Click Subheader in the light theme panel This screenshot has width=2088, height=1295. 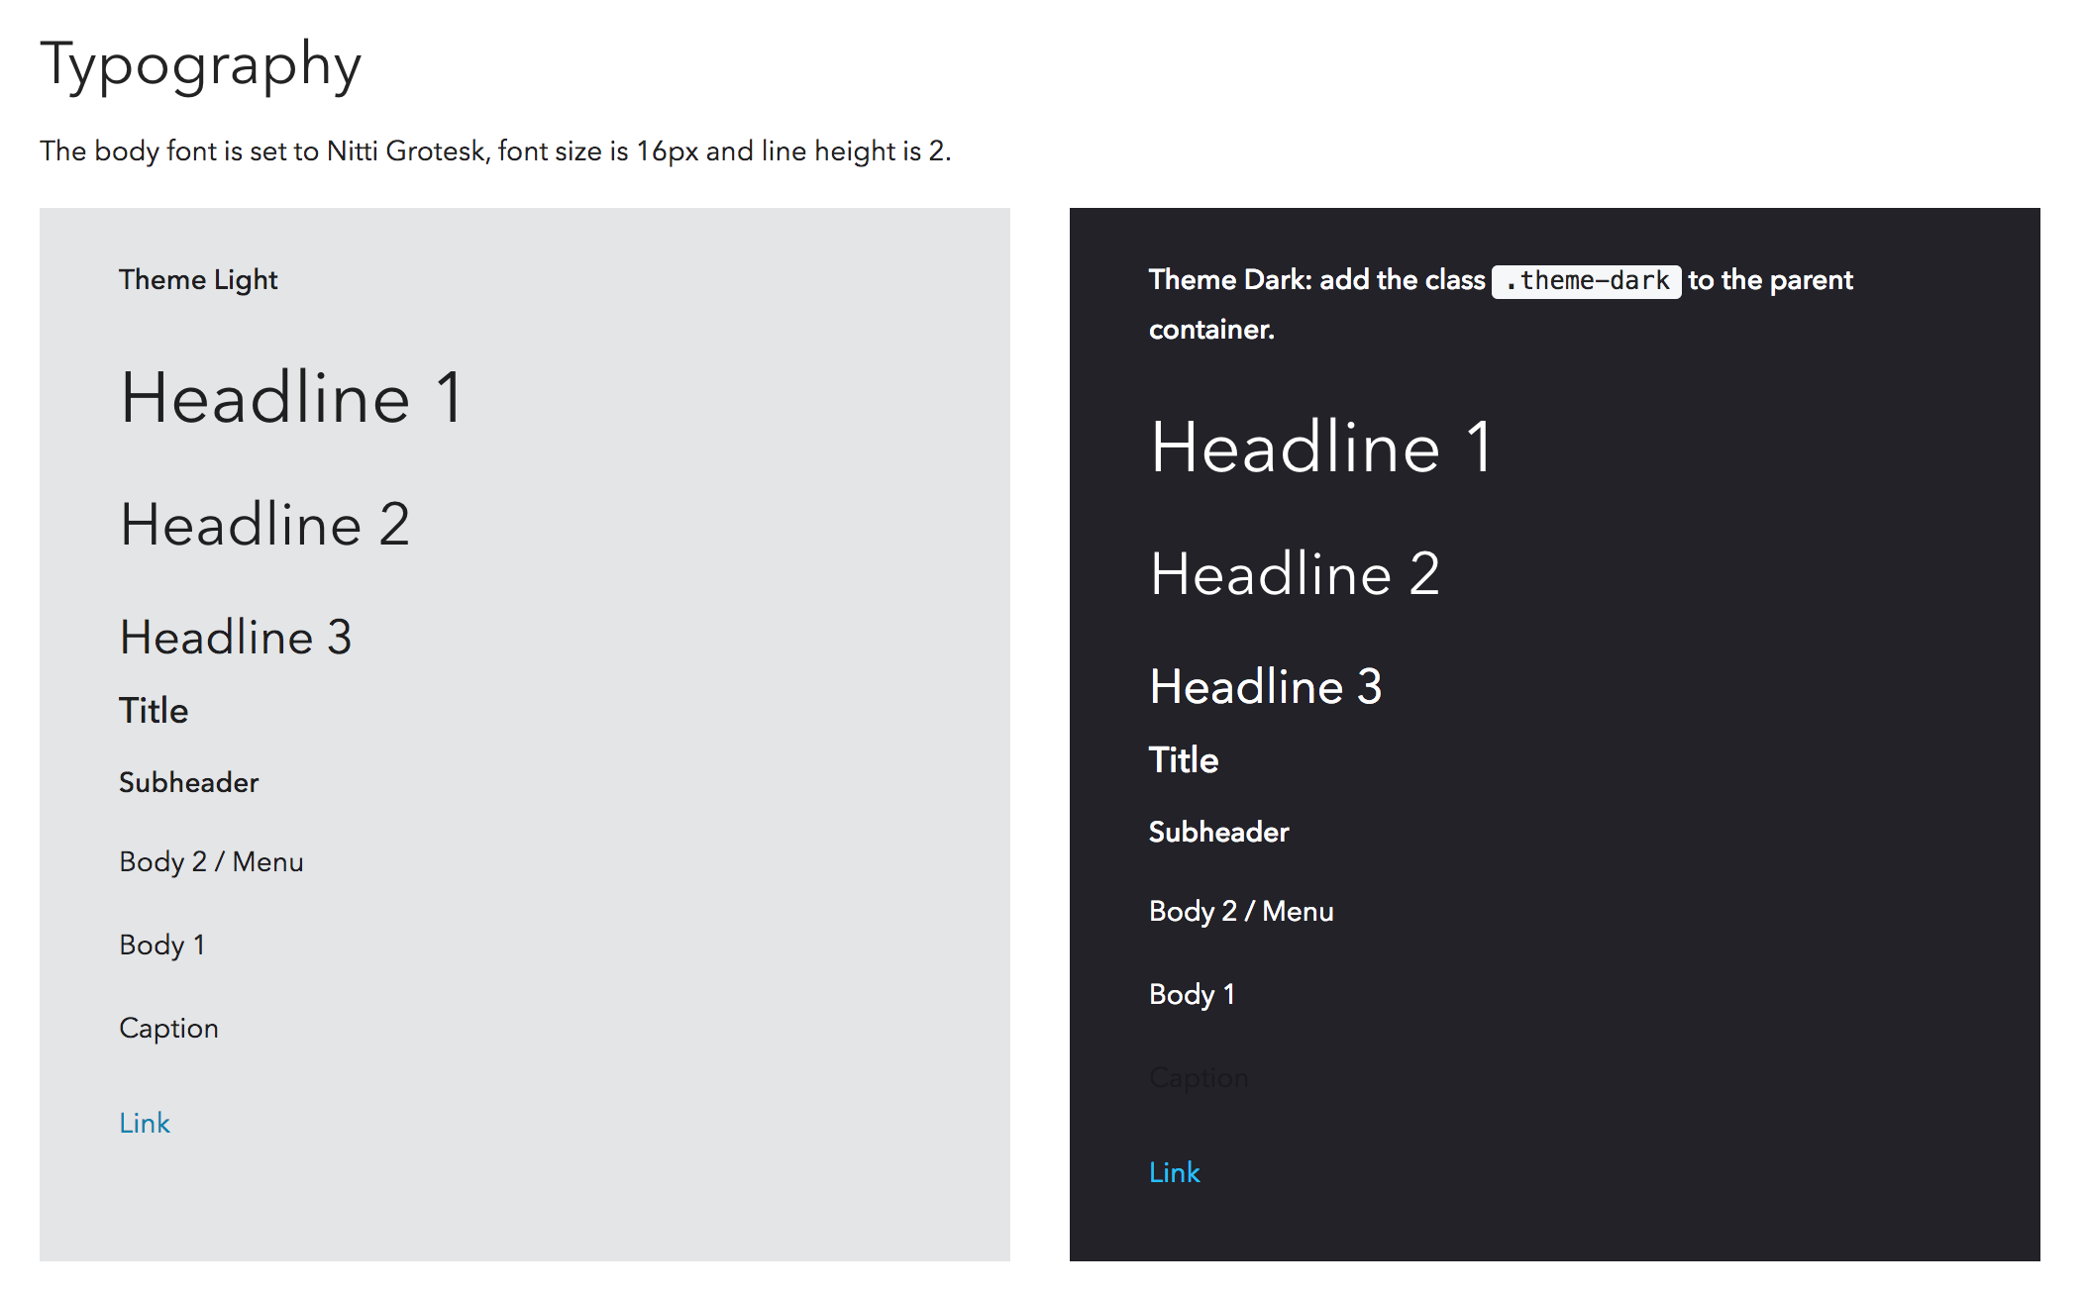coord(188,782)
